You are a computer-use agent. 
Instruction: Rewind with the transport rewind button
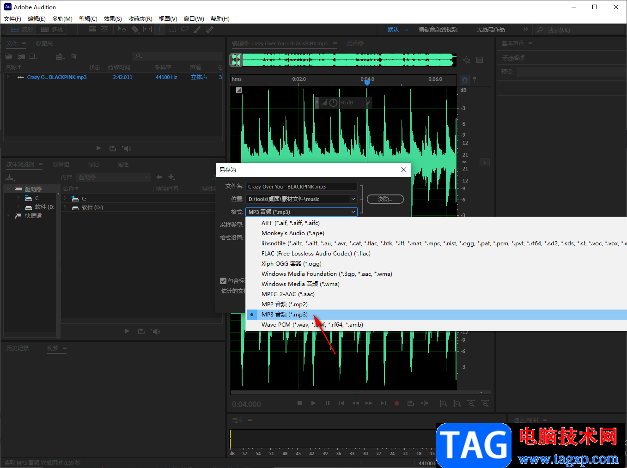tap(355, 403)
